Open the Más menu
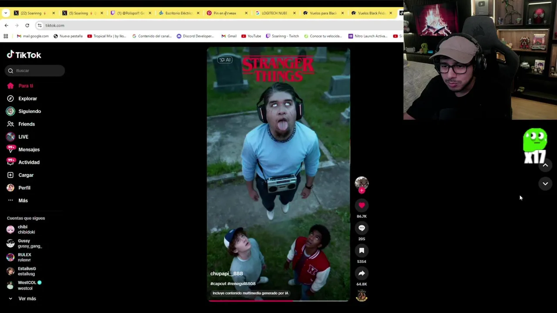This screenshot has width=557, height=313. click(x=17, y=200)
